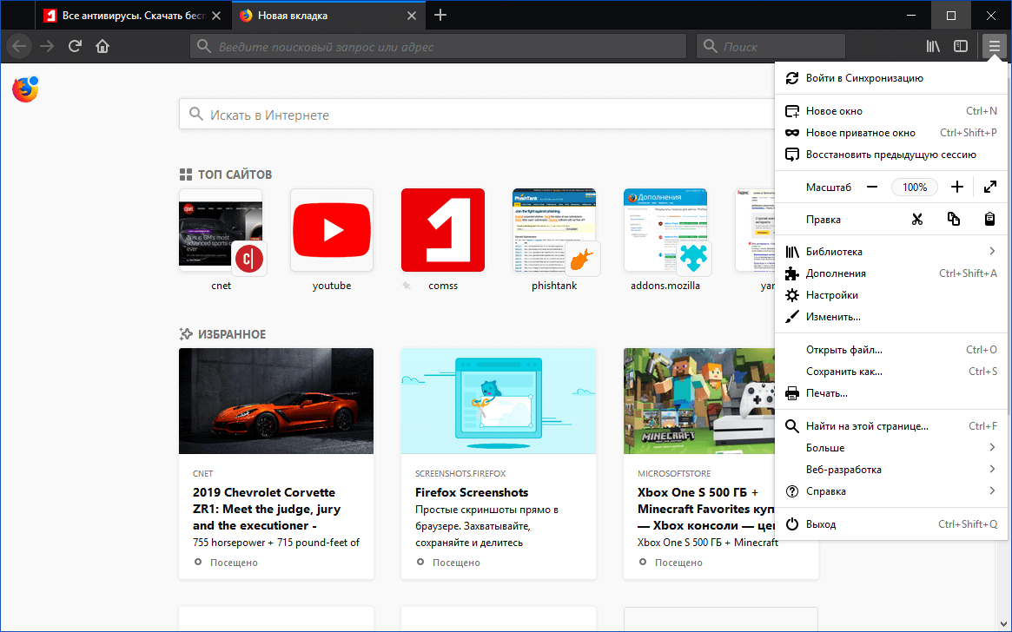Toggle the sidebars icon in toolbar
Viewport: 1012px width, 632px height.
(961, 45)
